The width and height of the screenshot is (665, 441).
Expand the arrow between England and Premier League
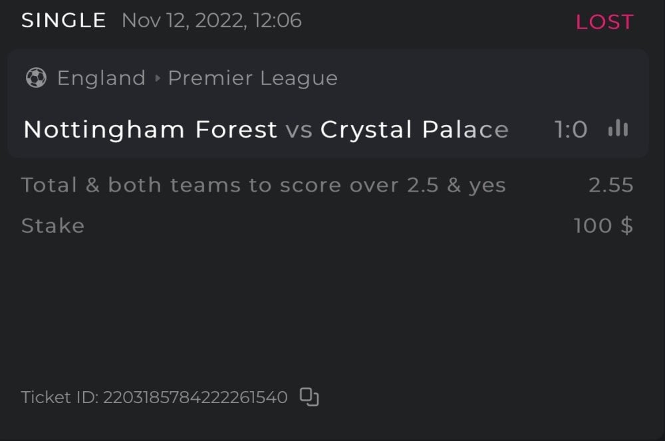coord(158,78)
